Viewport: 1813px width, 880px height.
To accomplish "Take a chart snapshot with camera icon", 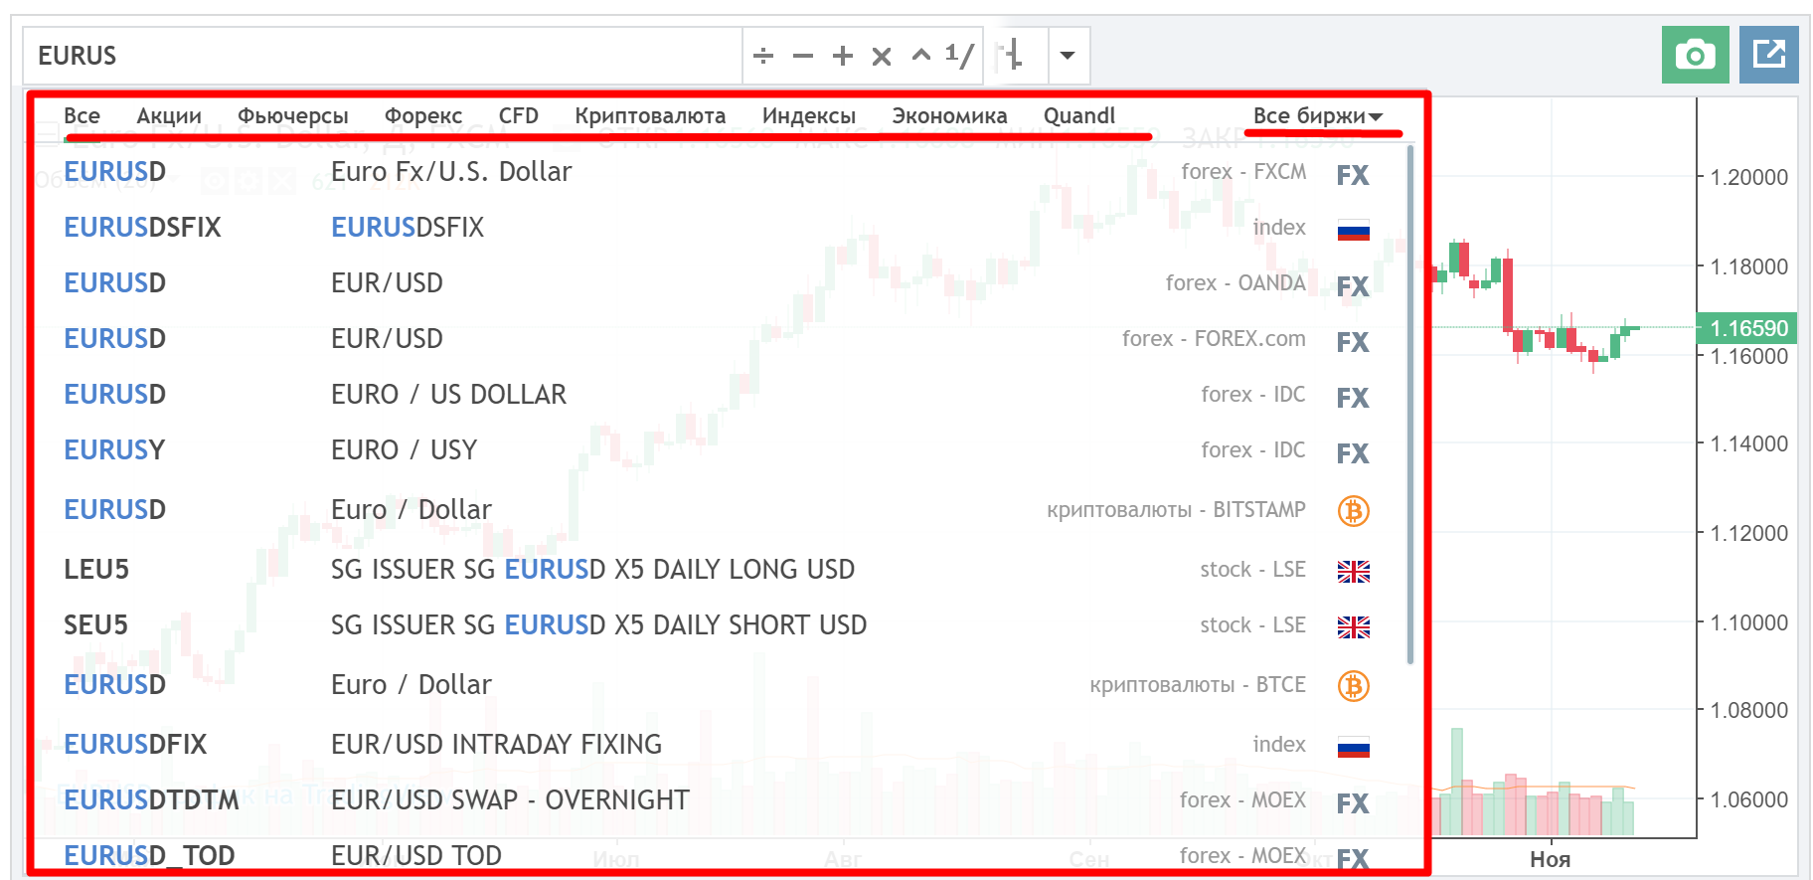I will (x=1695, y=55).
